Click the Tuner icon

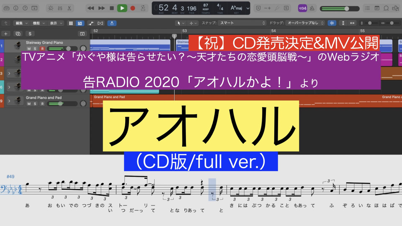click(x=277, y=8)
